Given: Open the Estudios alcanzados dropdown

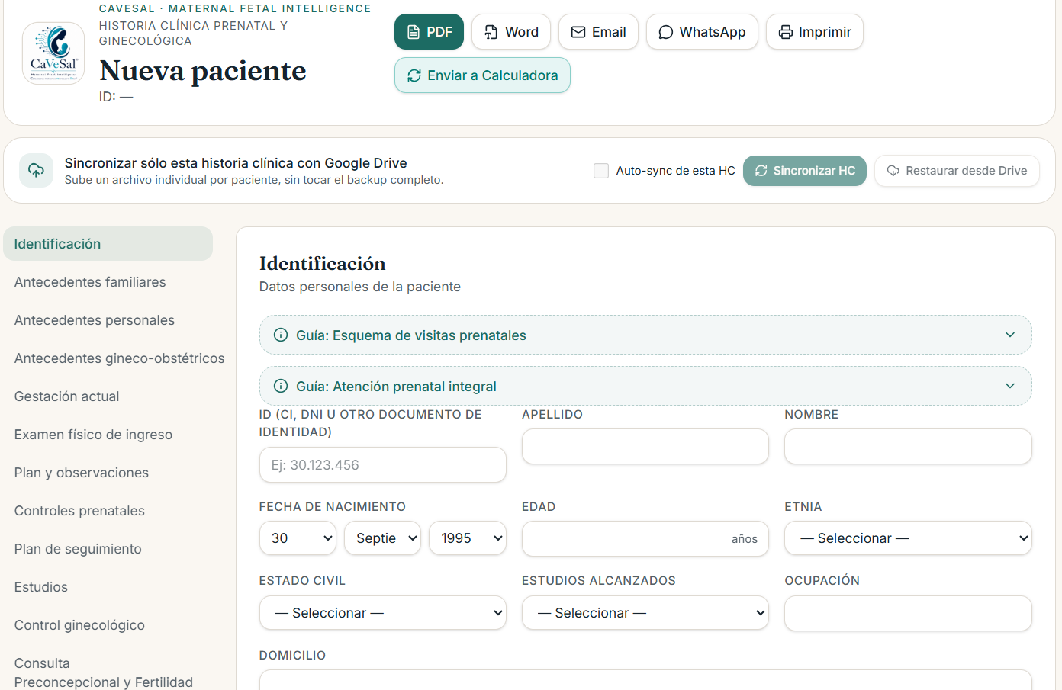Looking at the screenshot, I should point(645,613).
